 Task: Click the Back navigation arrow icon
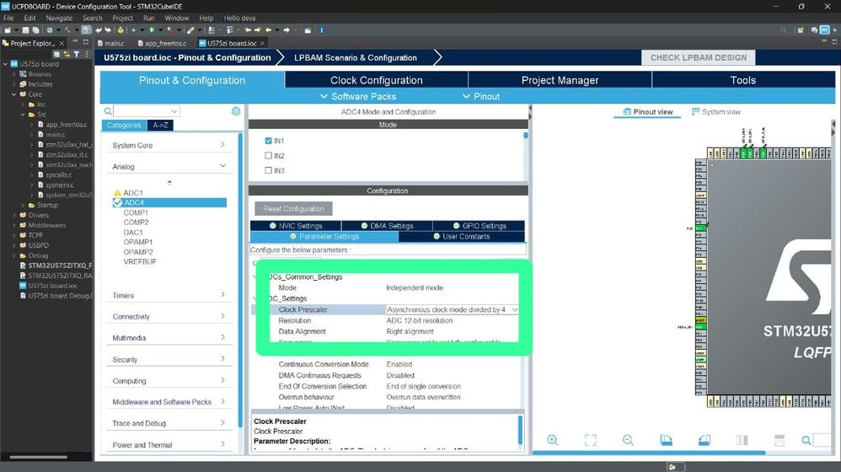point(268,30)
